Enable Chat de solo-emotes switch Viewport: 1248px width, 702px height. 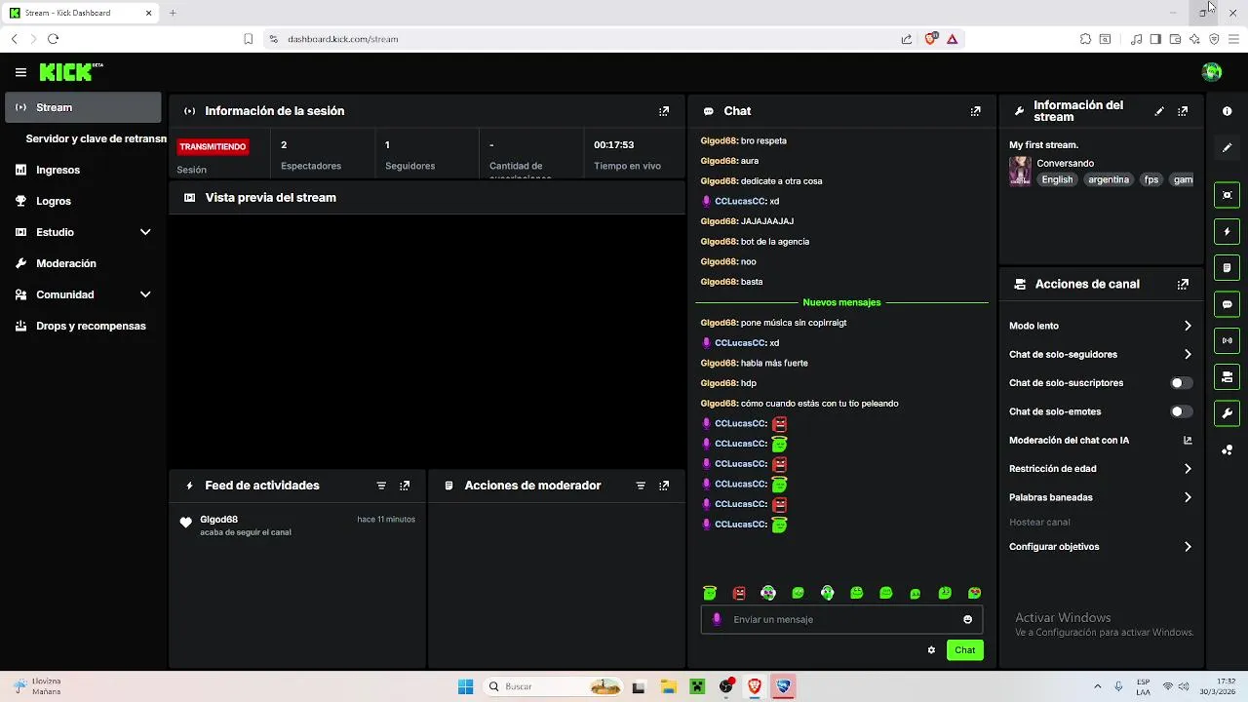pyautogui.click(x=1182, y=411)
